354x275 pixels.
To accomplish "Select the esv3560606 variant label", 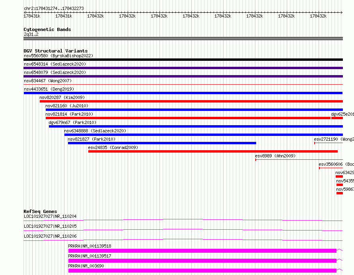I will 336,164.
